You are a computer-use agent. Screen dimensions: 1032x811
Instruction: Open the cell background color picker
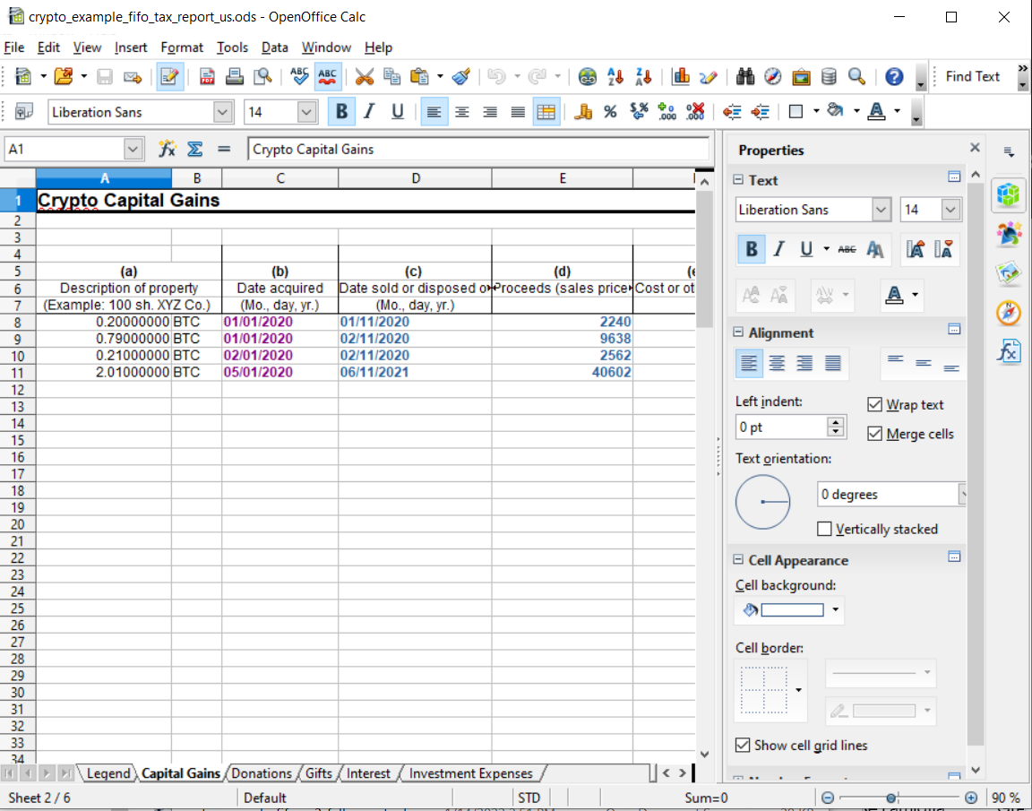(x=837, y=609)
